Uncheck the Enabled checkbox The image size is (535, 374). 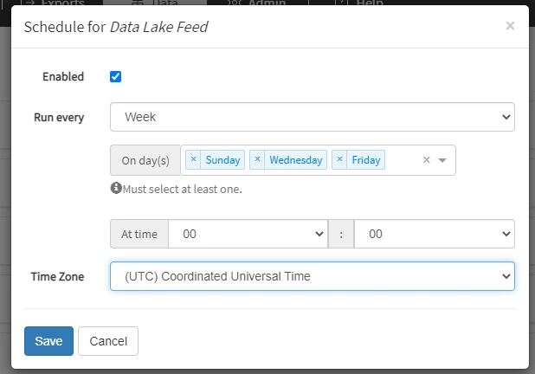click(x=115, y=76)
